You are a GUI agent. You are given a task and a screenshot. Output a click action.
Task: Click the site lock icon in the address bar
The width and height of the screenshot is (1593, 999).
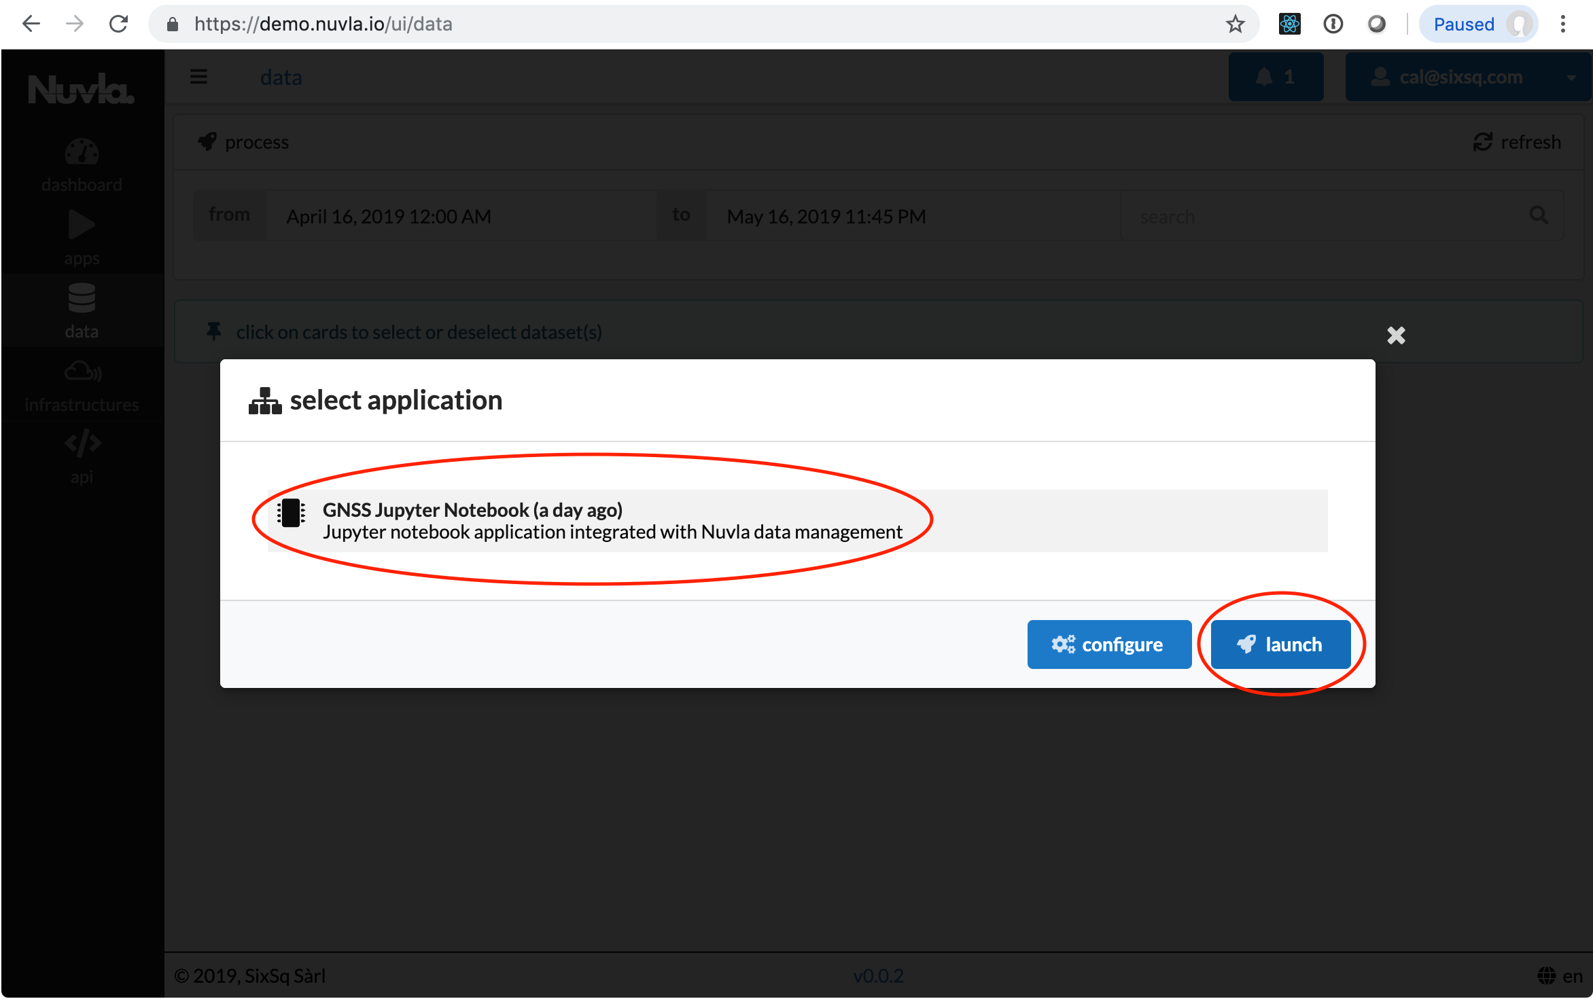coord(173,24)
